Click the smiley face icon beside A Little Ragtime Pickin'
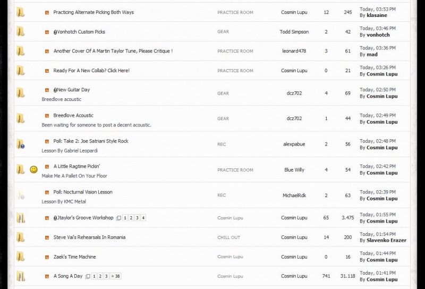 click(33, 169)
